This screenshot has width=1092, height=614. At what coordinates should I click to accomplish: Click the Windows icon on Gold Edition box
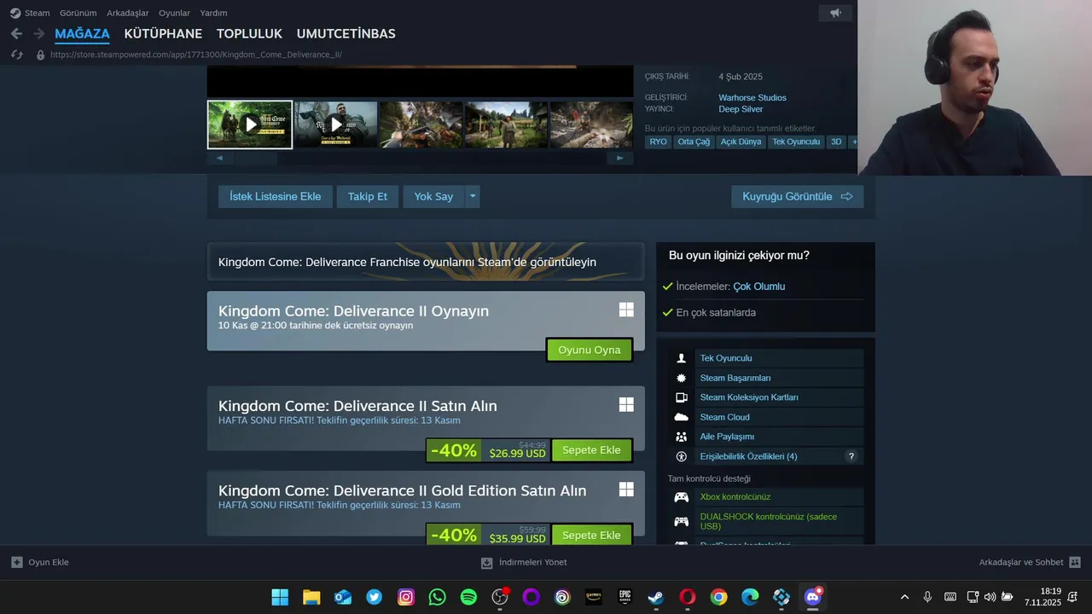626,489
